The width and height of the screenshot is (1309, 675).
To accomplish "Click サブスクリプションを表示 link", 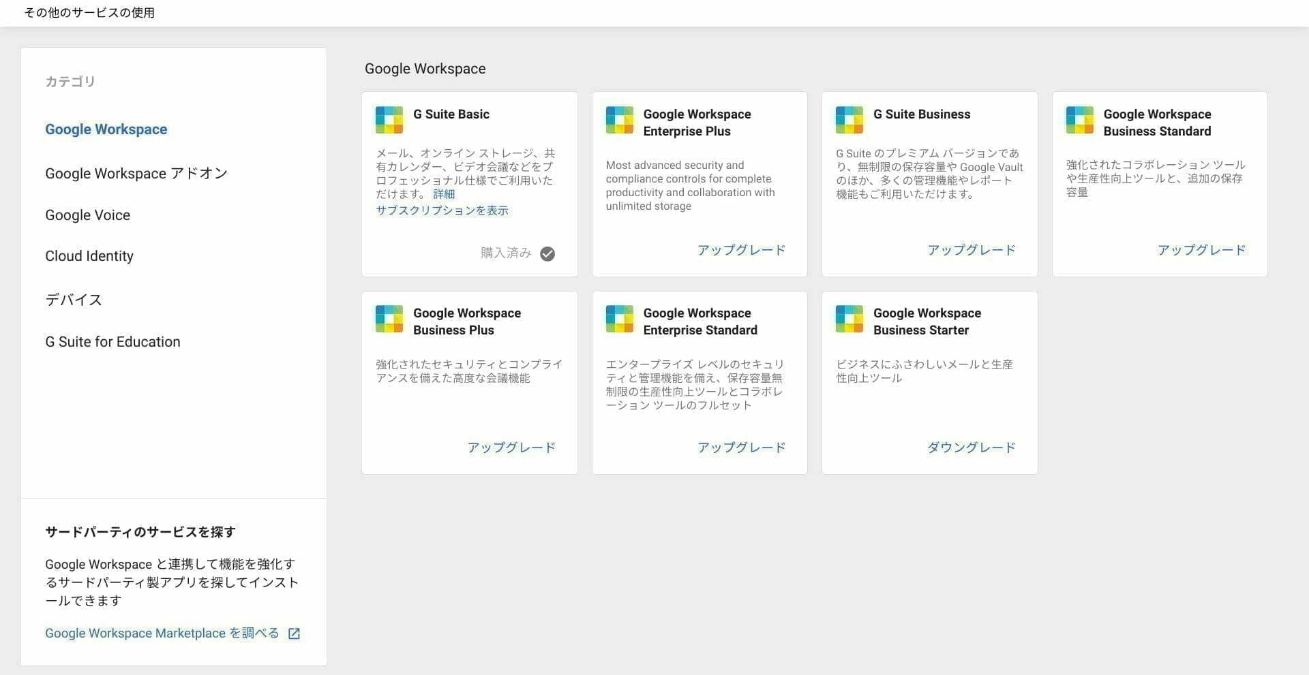I will pos(442,210).
